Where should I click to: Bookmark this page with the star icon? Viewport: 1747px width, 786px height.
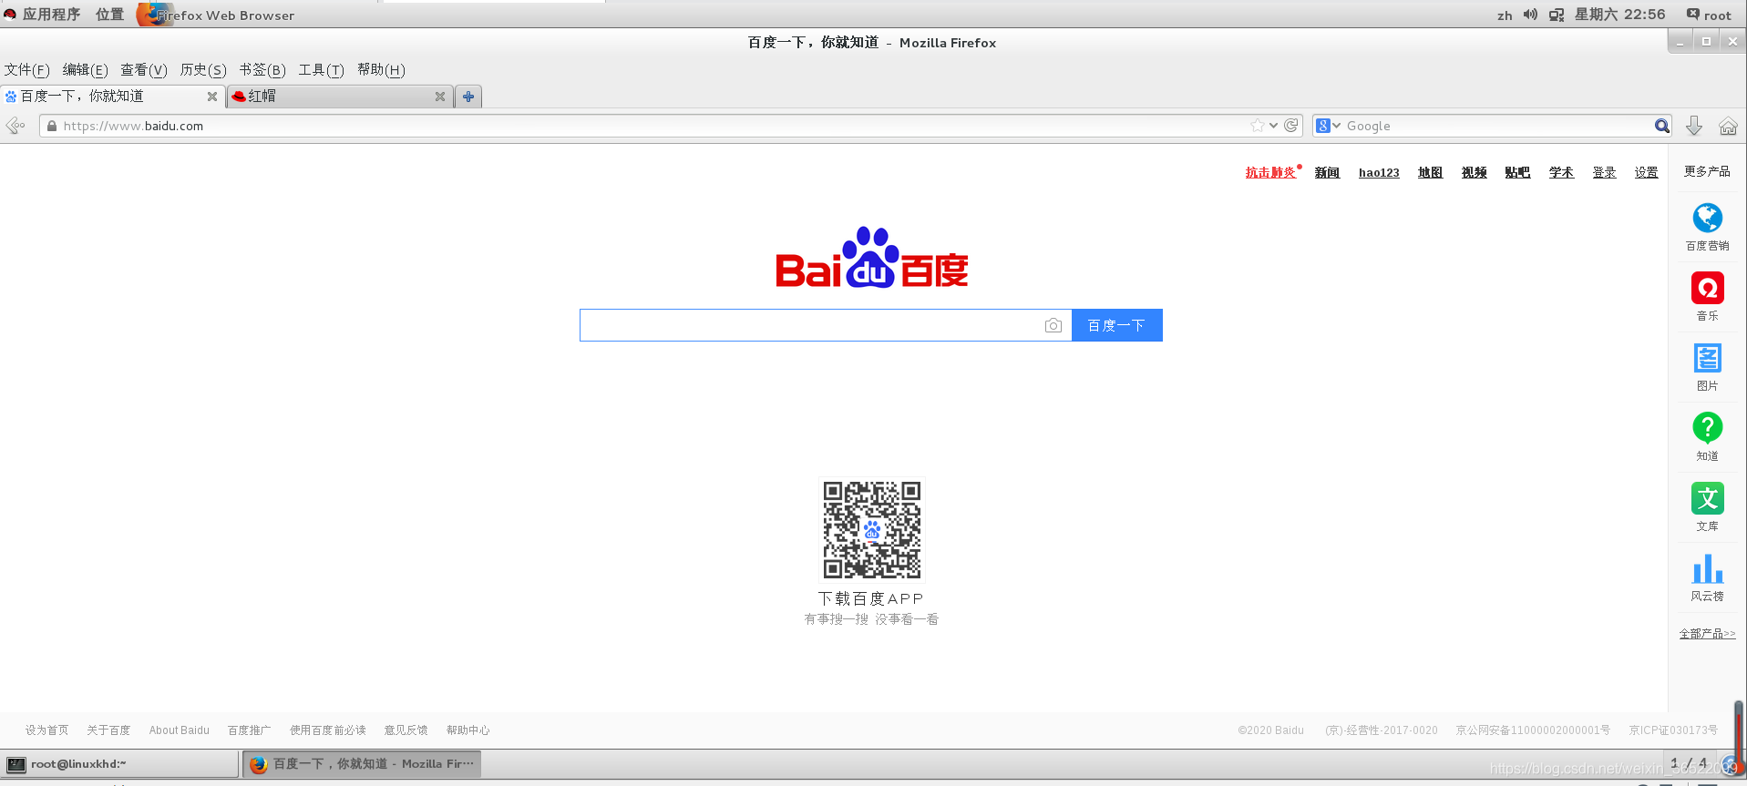click(1258, 126)
